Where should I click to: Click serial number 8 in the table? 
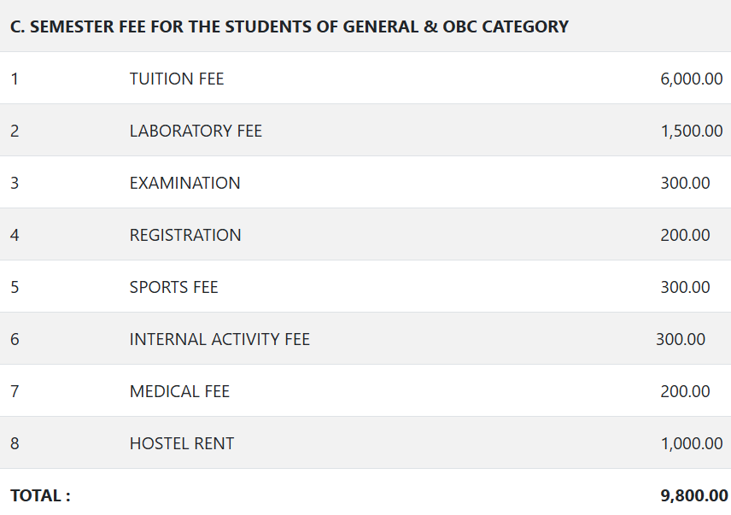pyautogui.click(x=15, y=443)
